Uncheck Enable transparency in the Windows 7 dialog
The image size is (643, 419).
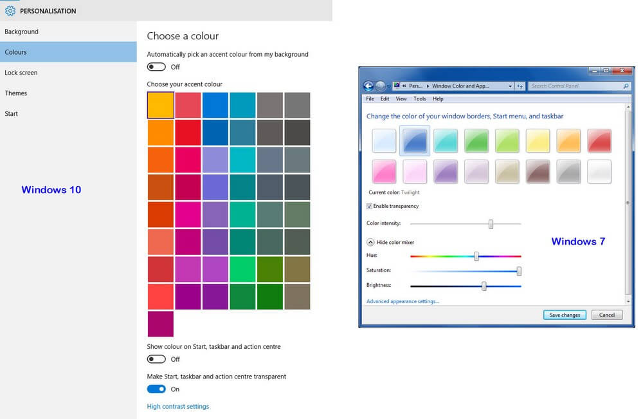click(x=369, y=206)
